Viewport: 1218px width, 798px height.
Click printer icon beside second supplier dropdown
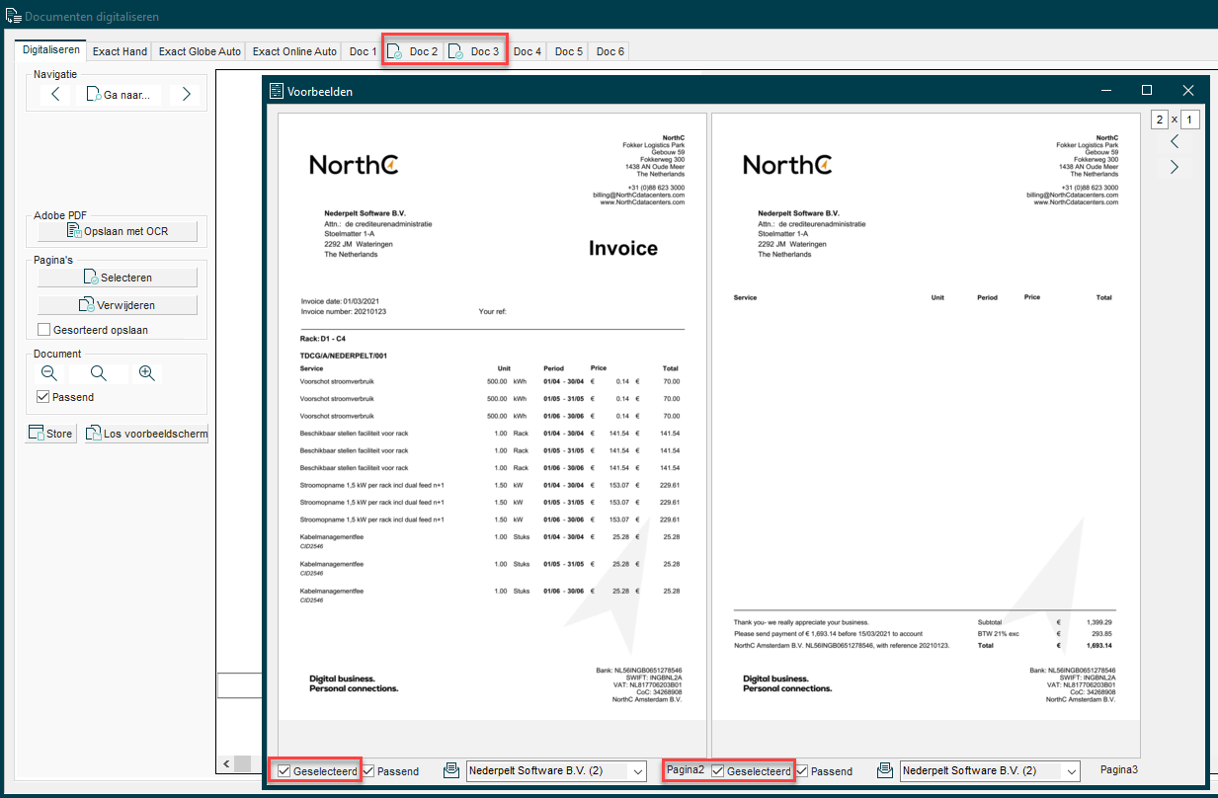tap(885, 770)
